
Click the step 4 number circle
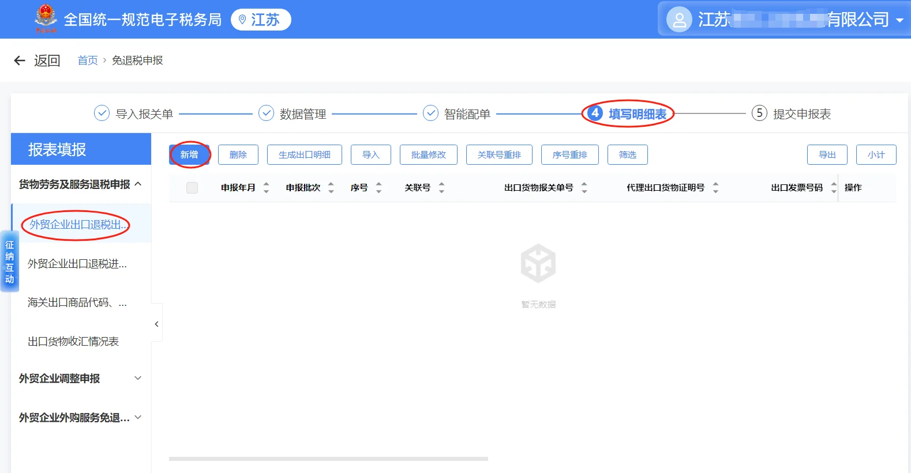point(595,113)
